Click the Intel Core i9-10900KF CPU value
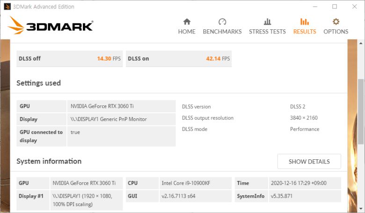Image resolution: width=365 pixels, height=213 pixels. tap(186, 183)
